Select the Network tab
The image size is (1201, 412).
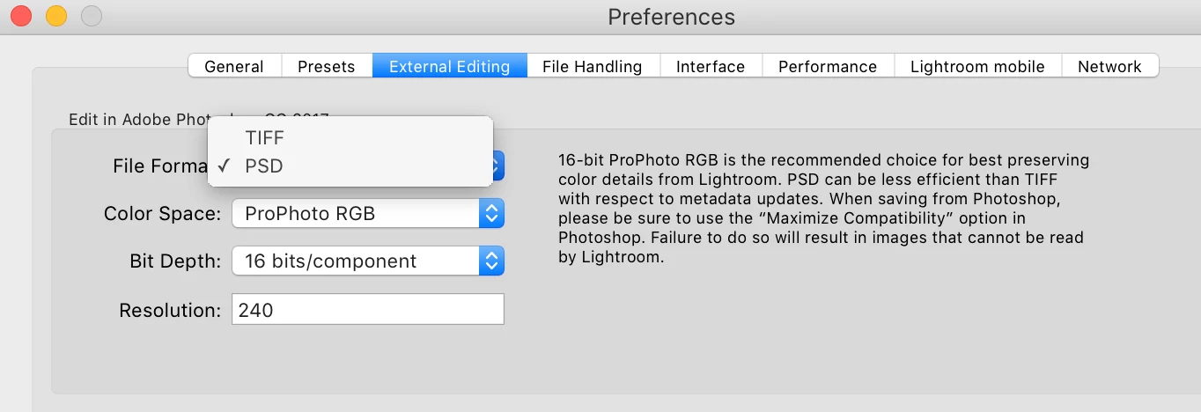coord(1109,66)
